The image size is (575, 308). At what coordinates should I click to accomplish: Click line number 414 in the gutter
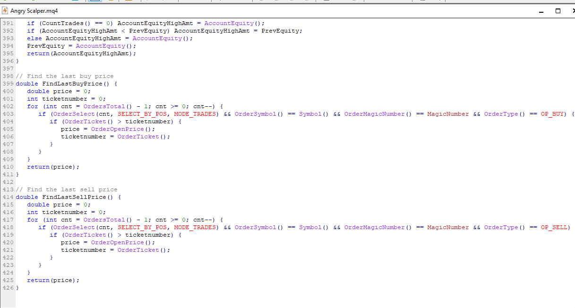tap(8, 197)
